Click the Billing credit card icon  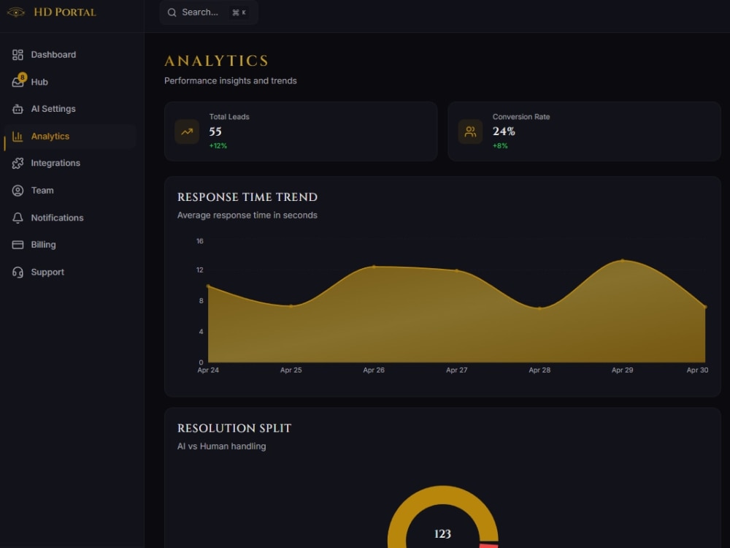(x=18, y=245)
